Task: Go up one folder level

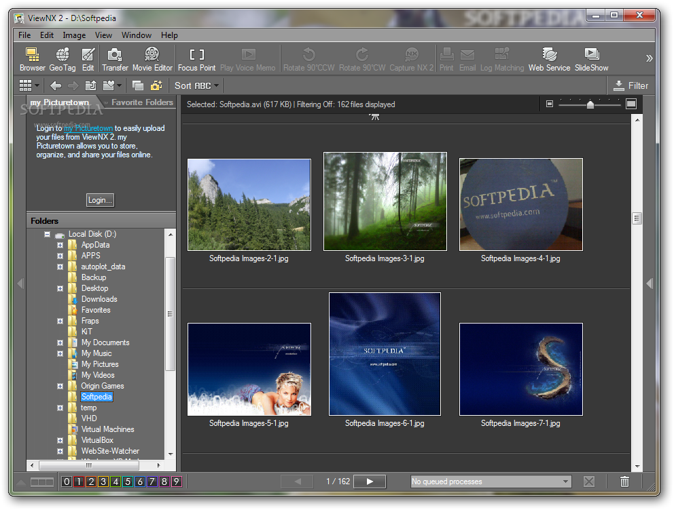Action: [x=90, y=85]
